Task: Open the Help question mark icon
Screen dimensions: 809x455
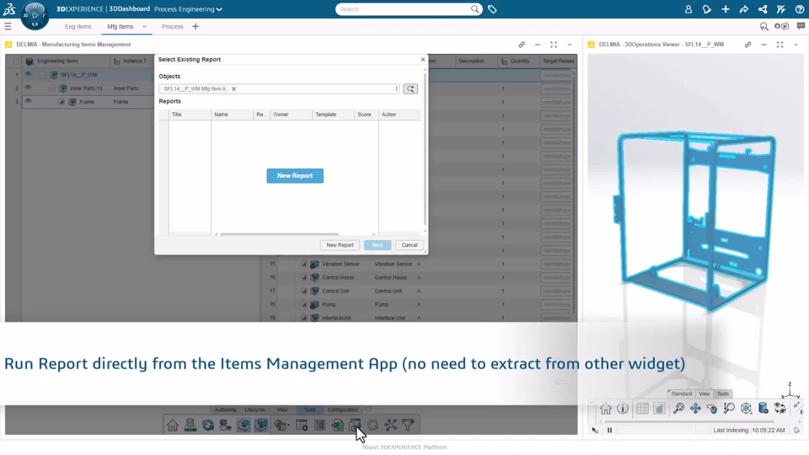Action: 800,9
